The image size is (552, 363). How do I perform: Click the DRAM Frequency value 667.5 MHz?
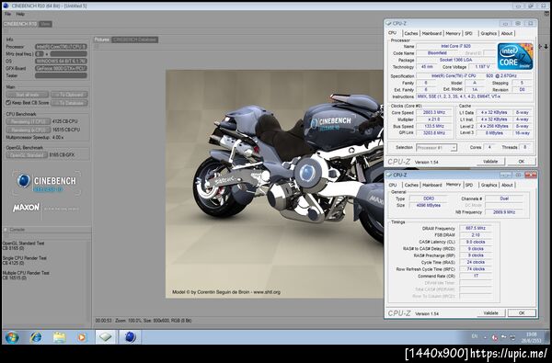(x=476, y=228)
